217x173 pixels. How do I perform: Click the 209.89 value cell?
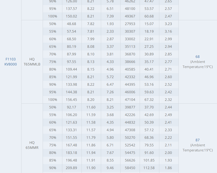click(72, 168)
